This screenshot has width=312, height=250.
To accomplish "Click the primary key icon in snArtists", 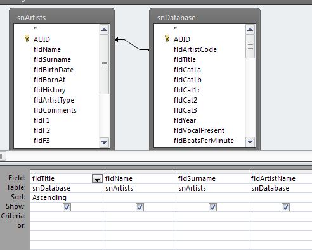I will click(x=27, y=39).
